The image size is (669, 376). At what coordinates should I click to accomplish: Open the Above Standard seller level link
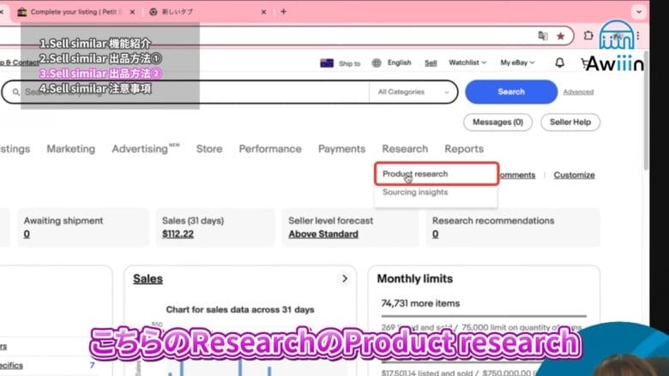pyautogui.click(x=323, y=234)
